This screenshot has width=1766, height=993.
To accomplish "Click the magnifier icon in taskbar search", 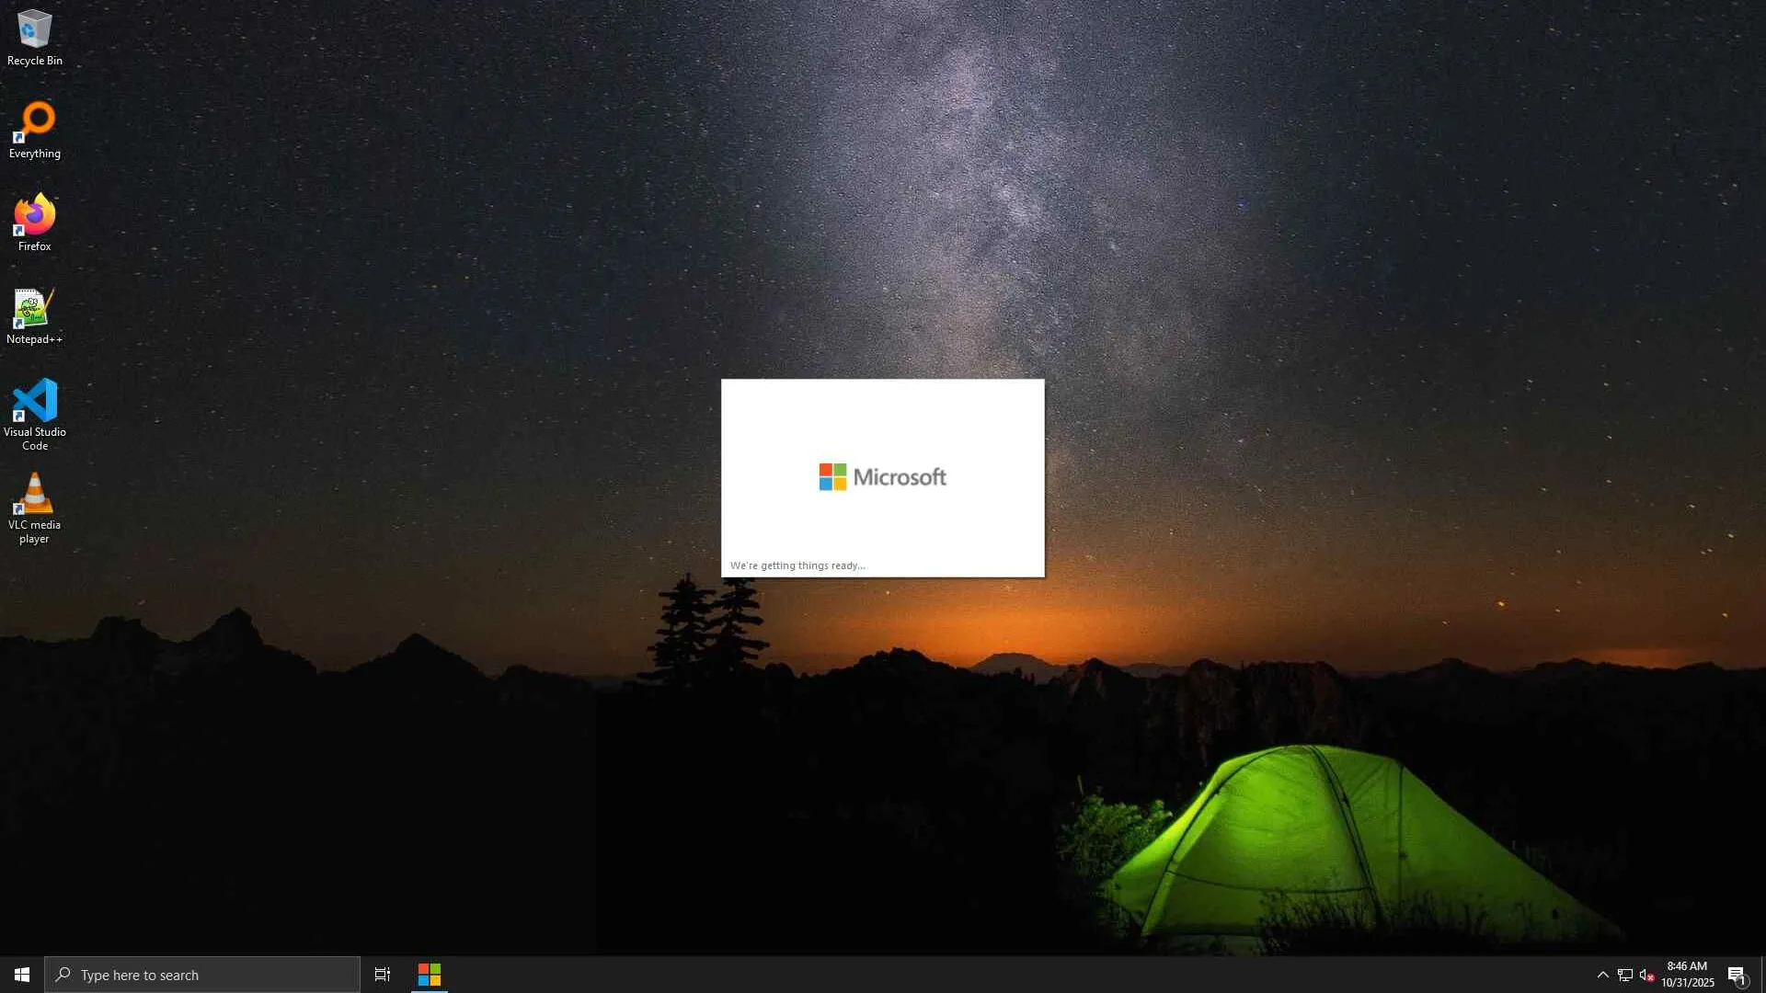I will tap(63, 975).
